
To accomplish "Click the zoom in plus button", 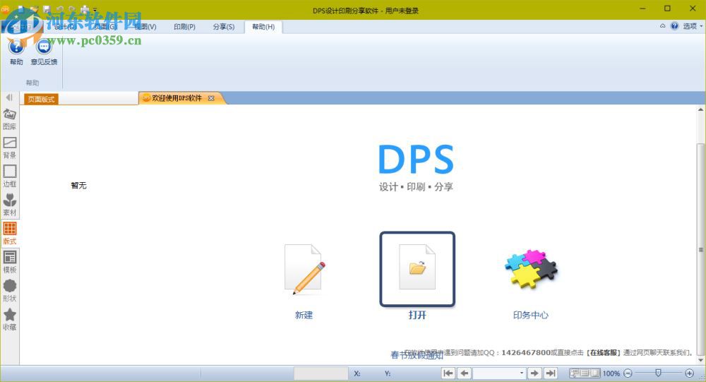I will 689,373.
